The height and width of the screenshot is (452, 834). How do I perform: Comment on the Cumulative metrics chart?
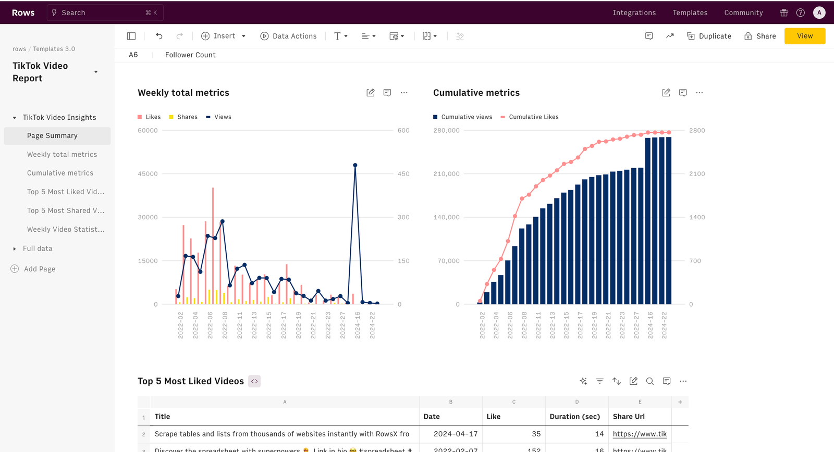[x=683, y=93]
